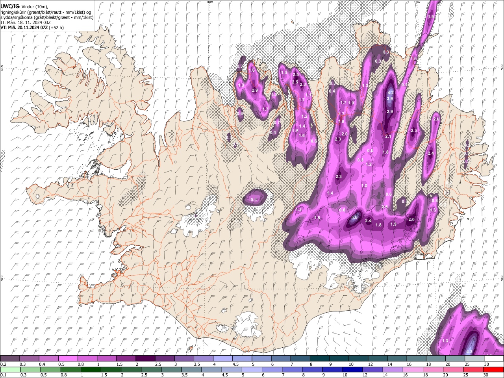
Task: Click the 2.1 precipitation value on map
Action: pyautogui.click(x=388, y=136)
